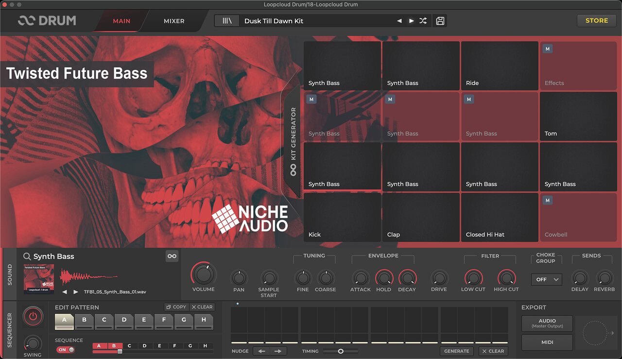Adjust the sequence length slider handle
This screenshot has width=622, height=359.
point(120,351)
